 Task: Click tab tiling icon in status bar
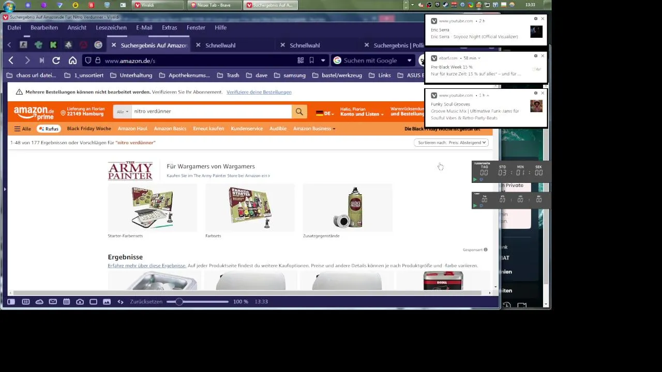pos(25,302)
